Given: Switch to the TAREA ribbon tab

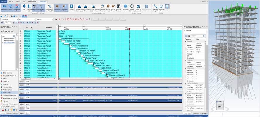Looking at the screenshot, I should coord(18,1).
